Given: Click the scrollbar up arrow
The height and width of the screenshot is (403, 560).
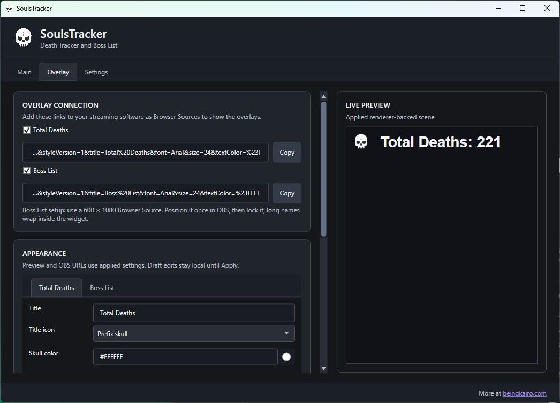Looking at the screenshot, I should 323,96.
